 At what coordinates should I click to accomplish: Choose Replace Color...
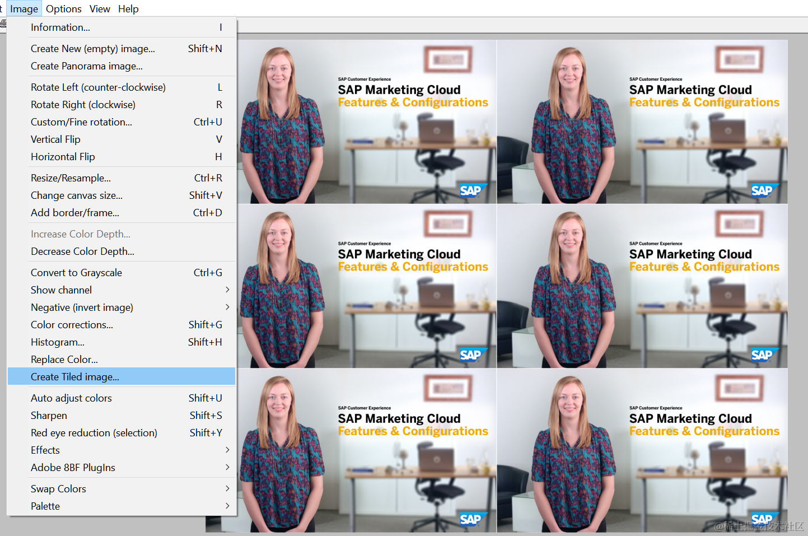pyautogui.click(x=122, y=360)
